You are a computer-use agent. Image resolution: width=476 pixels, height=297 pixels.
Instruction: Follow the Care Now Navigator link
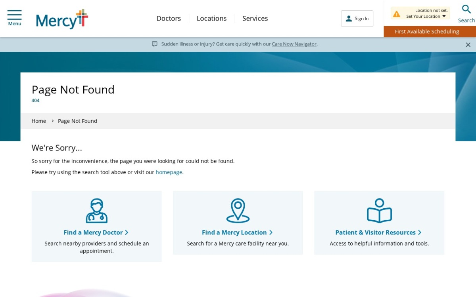tap(294, 44)
